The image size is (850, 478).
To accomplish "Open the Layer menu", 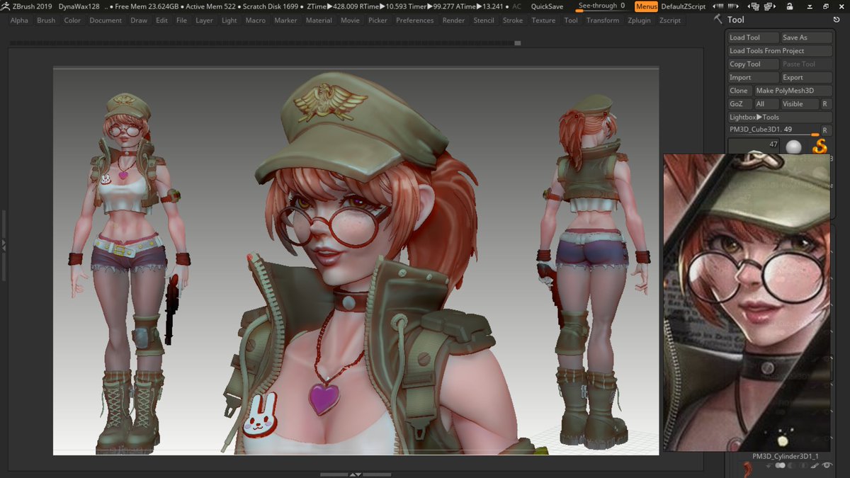I will pyautogui.click(x=204, y=21).
